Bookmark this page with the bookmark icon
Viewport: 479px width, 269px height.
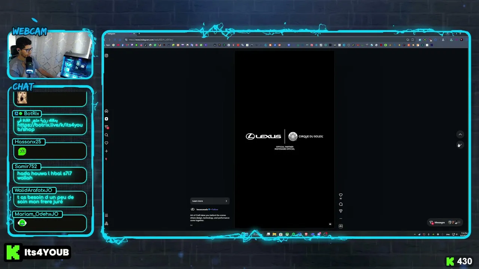point(413,40)
